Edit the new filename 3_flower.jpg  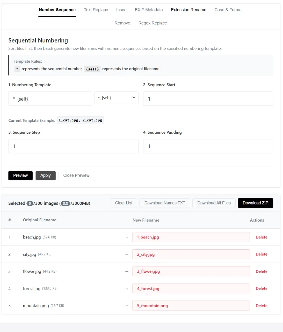pyautogui.click(x=191, y=271)
